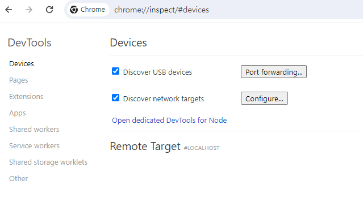
Task: Go to Apps in the sidebar
Action: [x=18, y=113]
